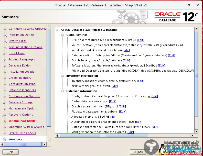Select the Source location line text
The image size is (203, 156).
(x=127, y=45)
